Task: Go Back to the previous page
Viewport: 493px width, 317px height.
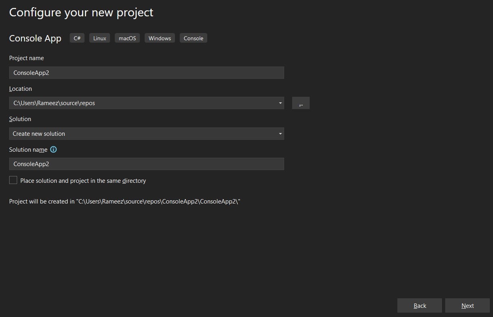Action: pyautogui.click(x=420, y=305)
